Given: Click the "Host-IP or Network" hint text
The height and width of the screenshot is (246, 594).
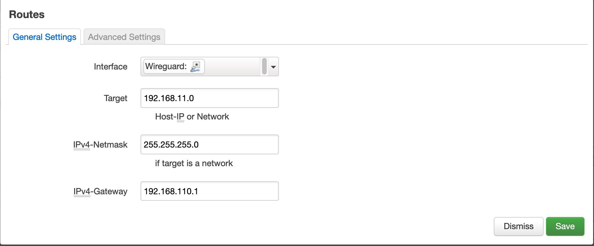Looking at the screenshot, I should pyautogui.click(x=192, y=117).
